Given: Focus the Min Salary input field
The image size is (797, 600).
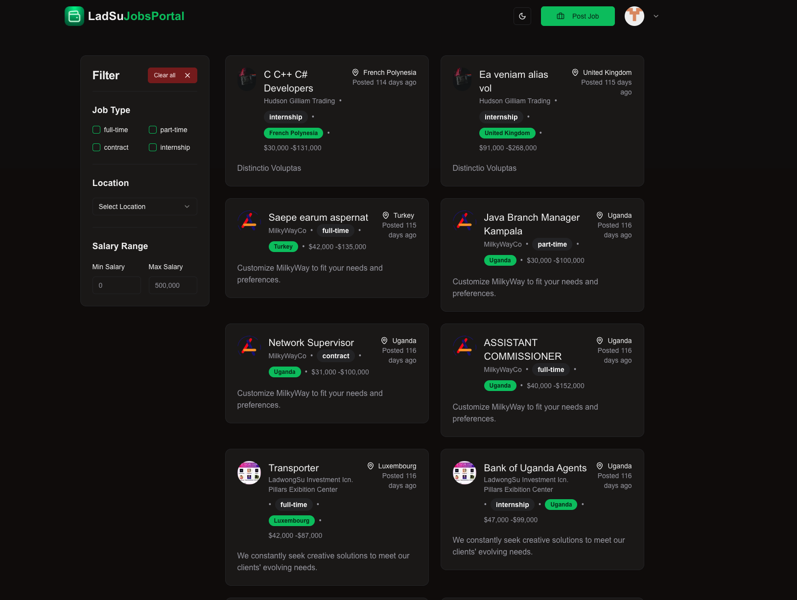Looking at the screenshot, I should (x=117, y=285).
